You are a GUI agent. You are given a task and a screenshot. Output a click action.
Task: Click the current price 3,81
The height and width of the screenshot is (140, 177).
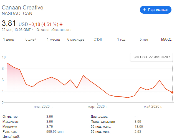click(9, 23)
